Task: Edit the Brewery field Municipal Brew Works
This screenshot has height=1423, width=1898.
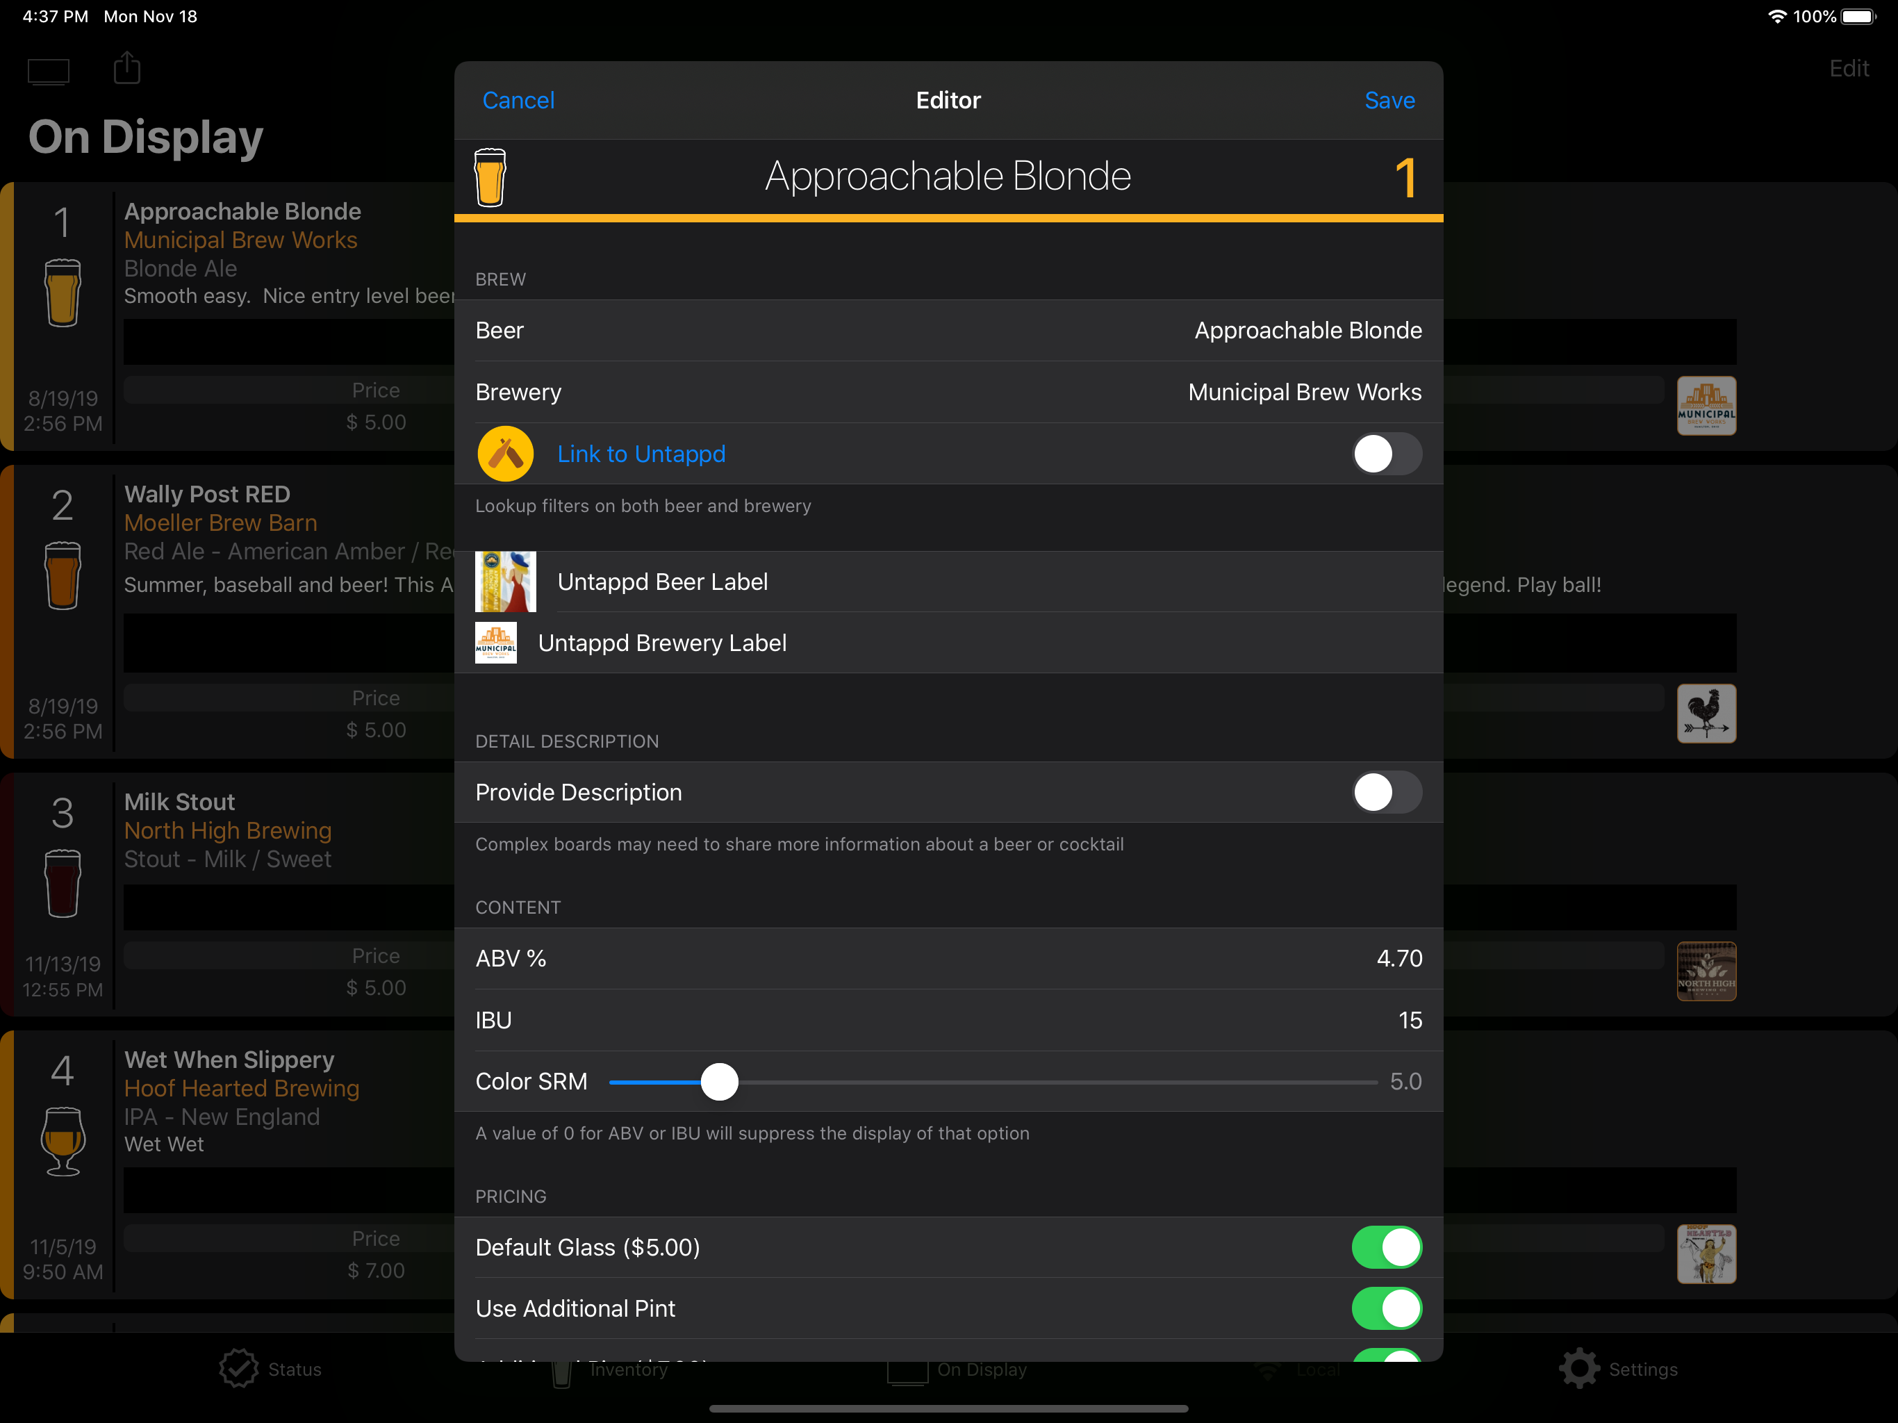Action: pos(1304,392)
